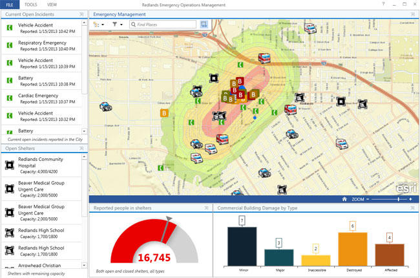Click orange B building marker outside plume
The image size is (420, 278).
(x=165, y=113)
